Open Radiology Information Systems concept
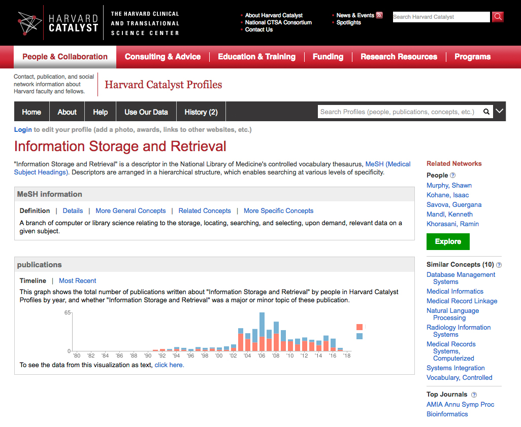The image size is (521, 427). [459, 331]
